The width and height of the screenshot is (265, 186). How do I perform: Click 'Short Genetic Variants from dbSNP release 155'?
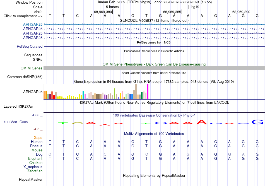coord(154,73)
